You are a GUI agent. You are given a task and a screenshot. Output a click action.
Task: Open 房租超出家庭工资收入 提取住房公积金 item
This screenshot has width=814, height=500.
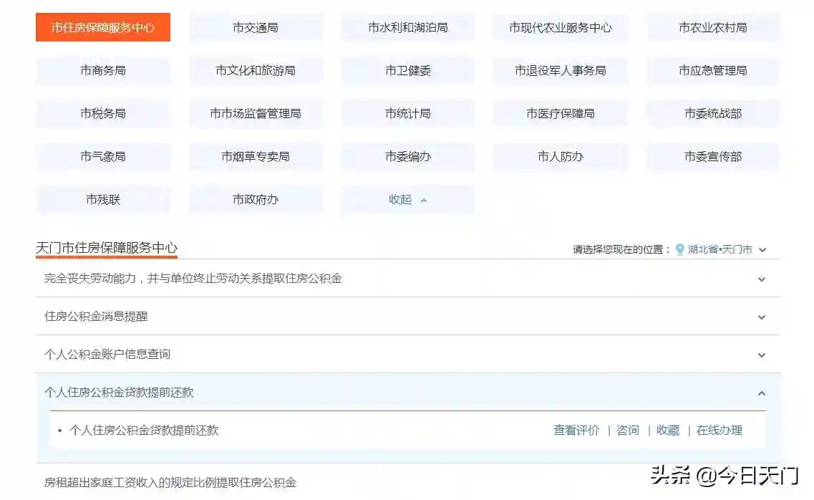click(170, 483)
